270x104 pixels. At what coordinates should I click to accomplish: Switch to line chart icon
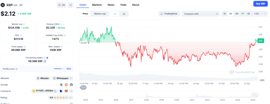coord(115,14)
